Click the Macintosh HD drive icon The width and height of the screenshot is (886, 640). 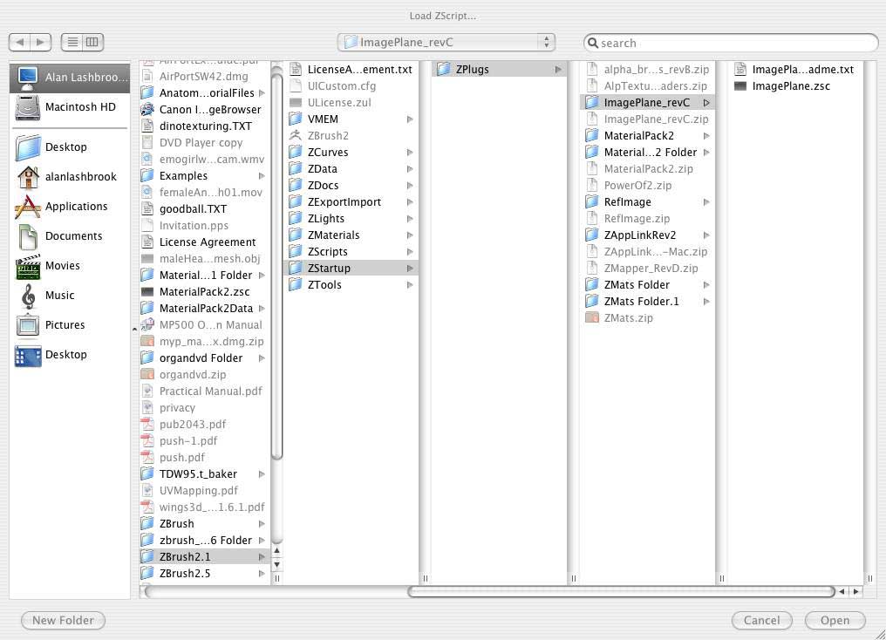28,107
